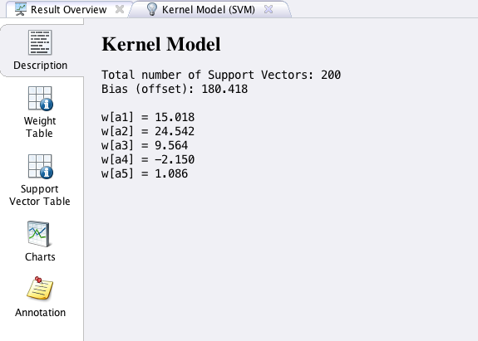The width and height of the screenshot is (478, 341).
Task: Click the Support Vector Table label
Action: 40,195
